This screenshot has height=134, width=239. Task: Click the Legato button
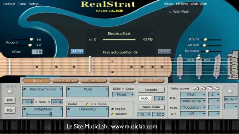coord(151,90)
